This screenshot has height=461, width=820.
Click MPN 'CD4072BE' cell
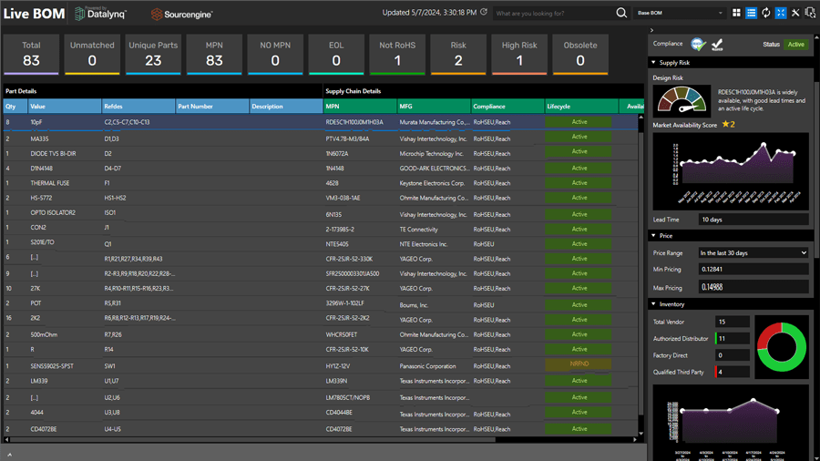point(339,429)
